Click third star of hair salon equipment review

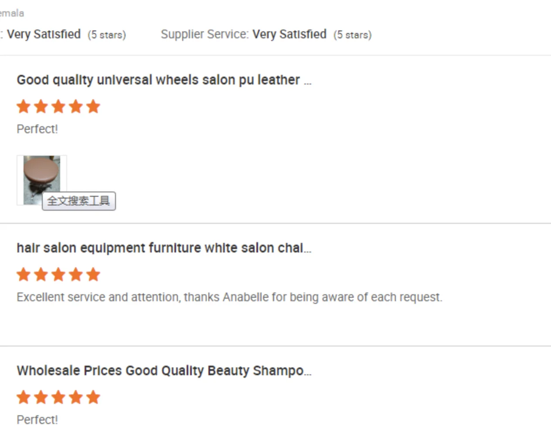click(58, 275)
